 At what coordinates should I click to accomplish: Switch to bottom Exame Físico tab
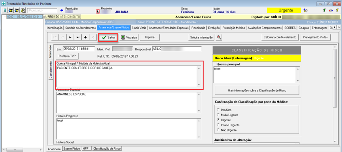71,149
